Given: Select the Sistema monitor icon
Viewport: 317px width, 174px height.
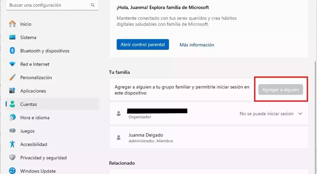Looking at the screenshot, I should coord(12,37).
